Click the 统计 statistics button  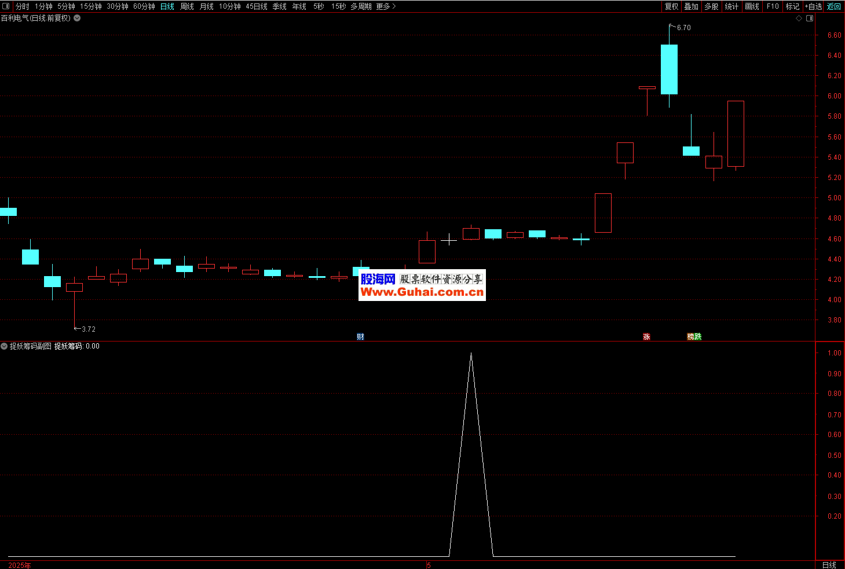(x=731, y=6)
